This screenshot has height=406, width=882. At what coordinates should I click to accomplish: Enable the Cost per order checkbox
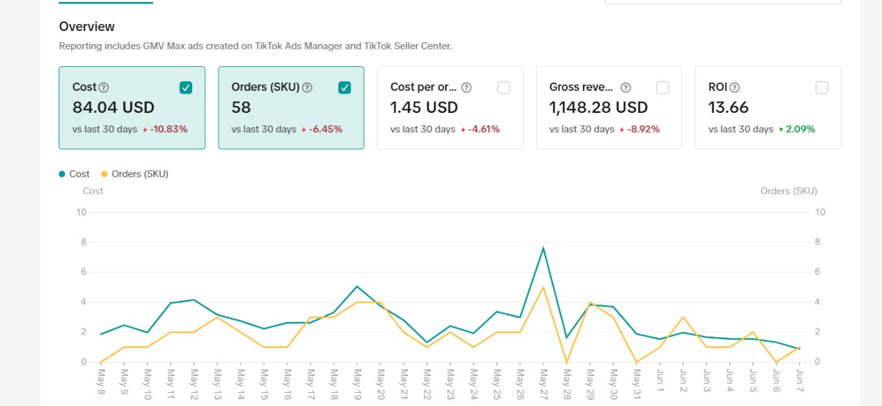click(x=504, y=87)
